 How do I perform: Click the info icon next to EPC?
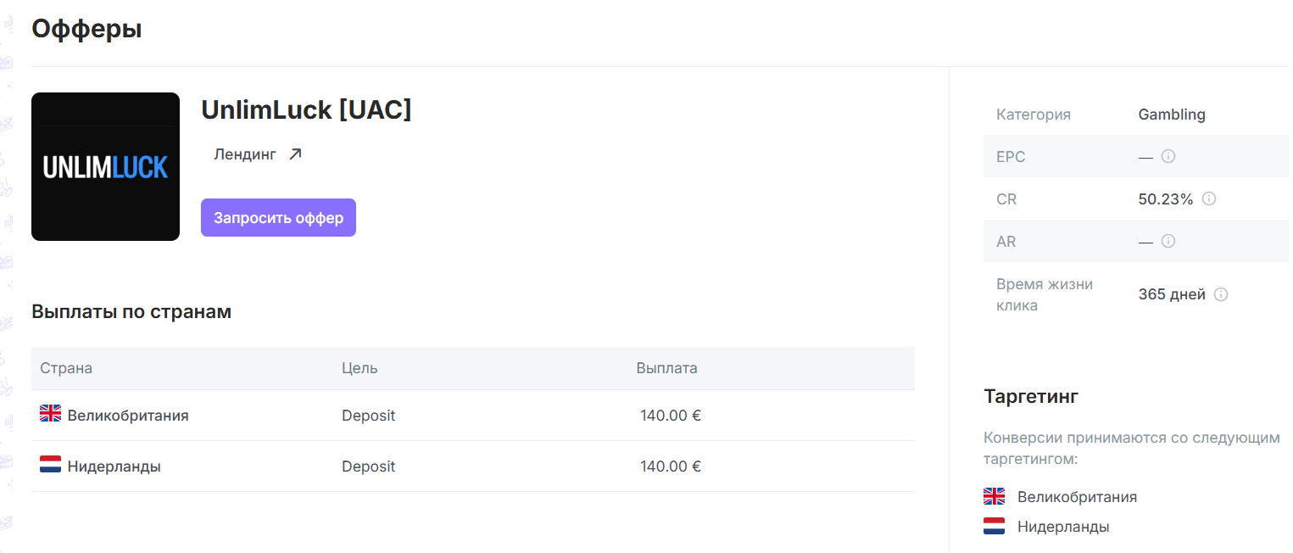click(x=1168, y=157)
